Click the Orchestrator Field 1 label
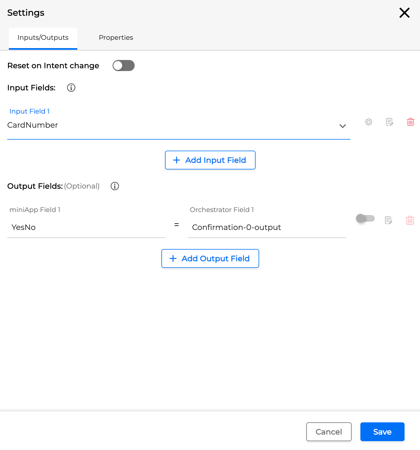This screenshot has height=450, width=420. (x=222, y=210)
